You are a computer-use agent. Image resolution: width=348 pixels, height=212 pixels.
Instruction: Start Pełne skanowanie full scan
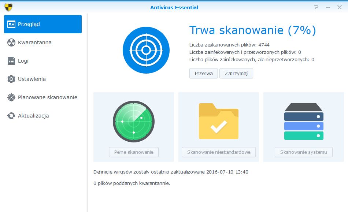coord(134,152)
